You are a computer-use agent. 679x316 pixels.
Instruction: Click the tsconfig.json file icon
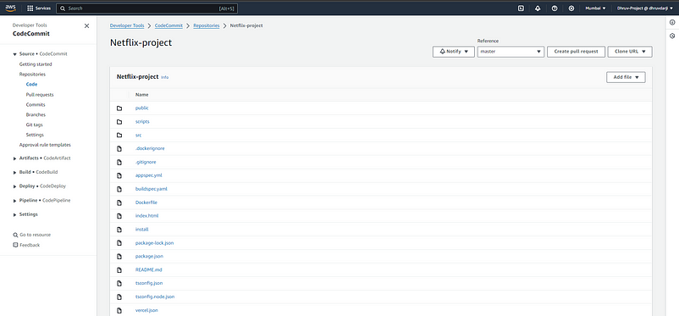coord(119,284)
